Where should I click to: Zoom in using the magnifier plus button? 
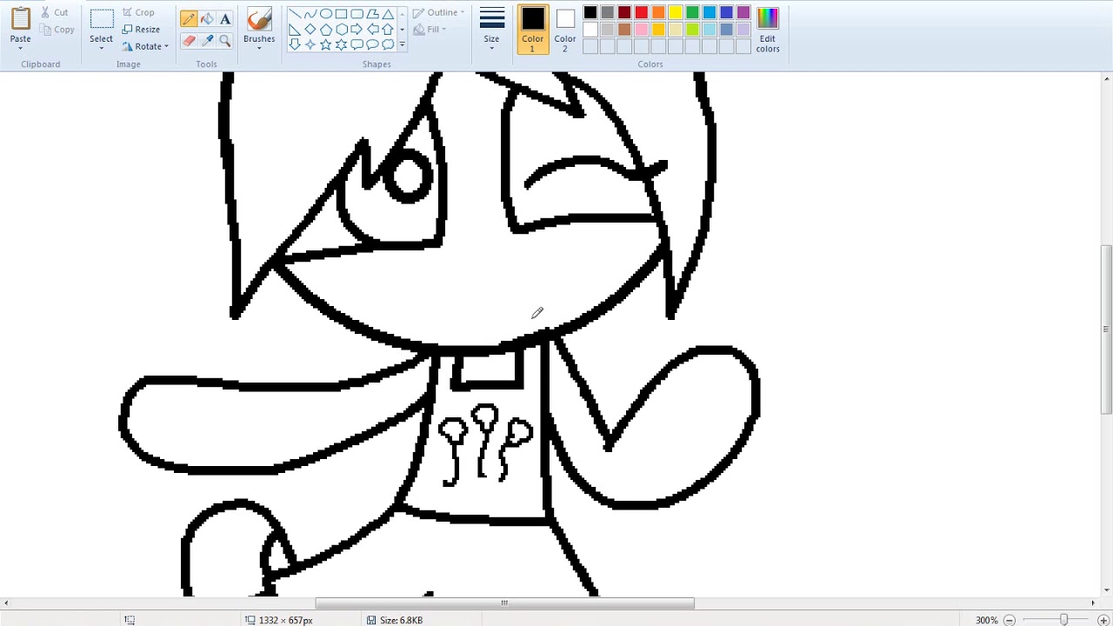(x=1103, y=620)
